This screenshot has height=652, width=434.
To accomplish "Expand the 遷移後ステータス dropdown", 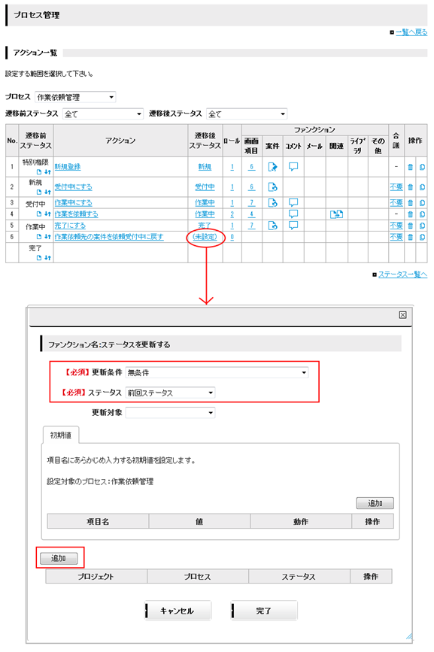I will [247, 114].
